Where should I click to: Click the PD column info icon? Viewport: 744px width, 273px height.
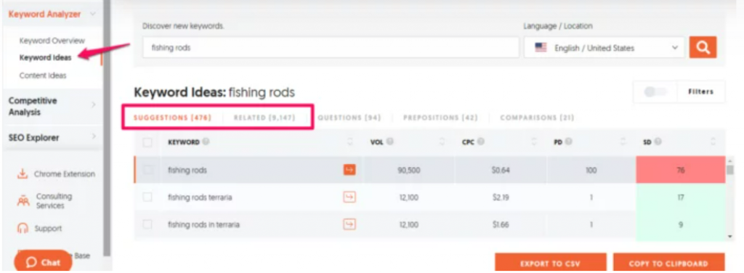pyautogui.click(x=568, y=142)
